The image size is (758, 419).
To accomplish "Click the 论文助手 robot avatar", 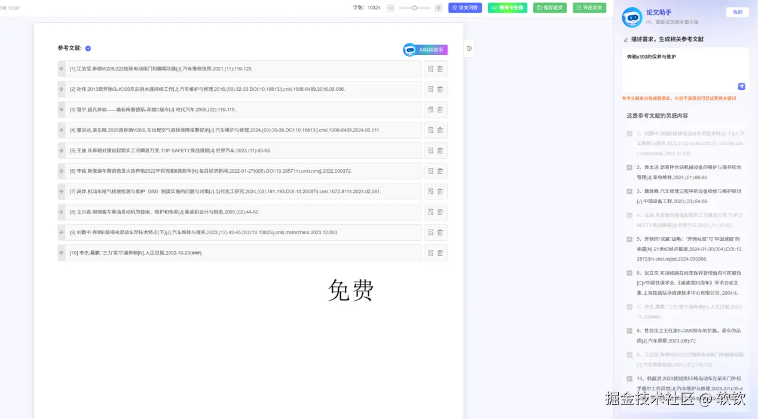I will tap(631, 17).
